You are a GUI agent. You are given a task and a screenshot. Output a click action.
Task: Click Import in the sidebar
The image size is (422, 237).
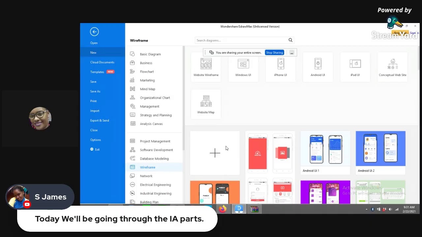(95, 111)
